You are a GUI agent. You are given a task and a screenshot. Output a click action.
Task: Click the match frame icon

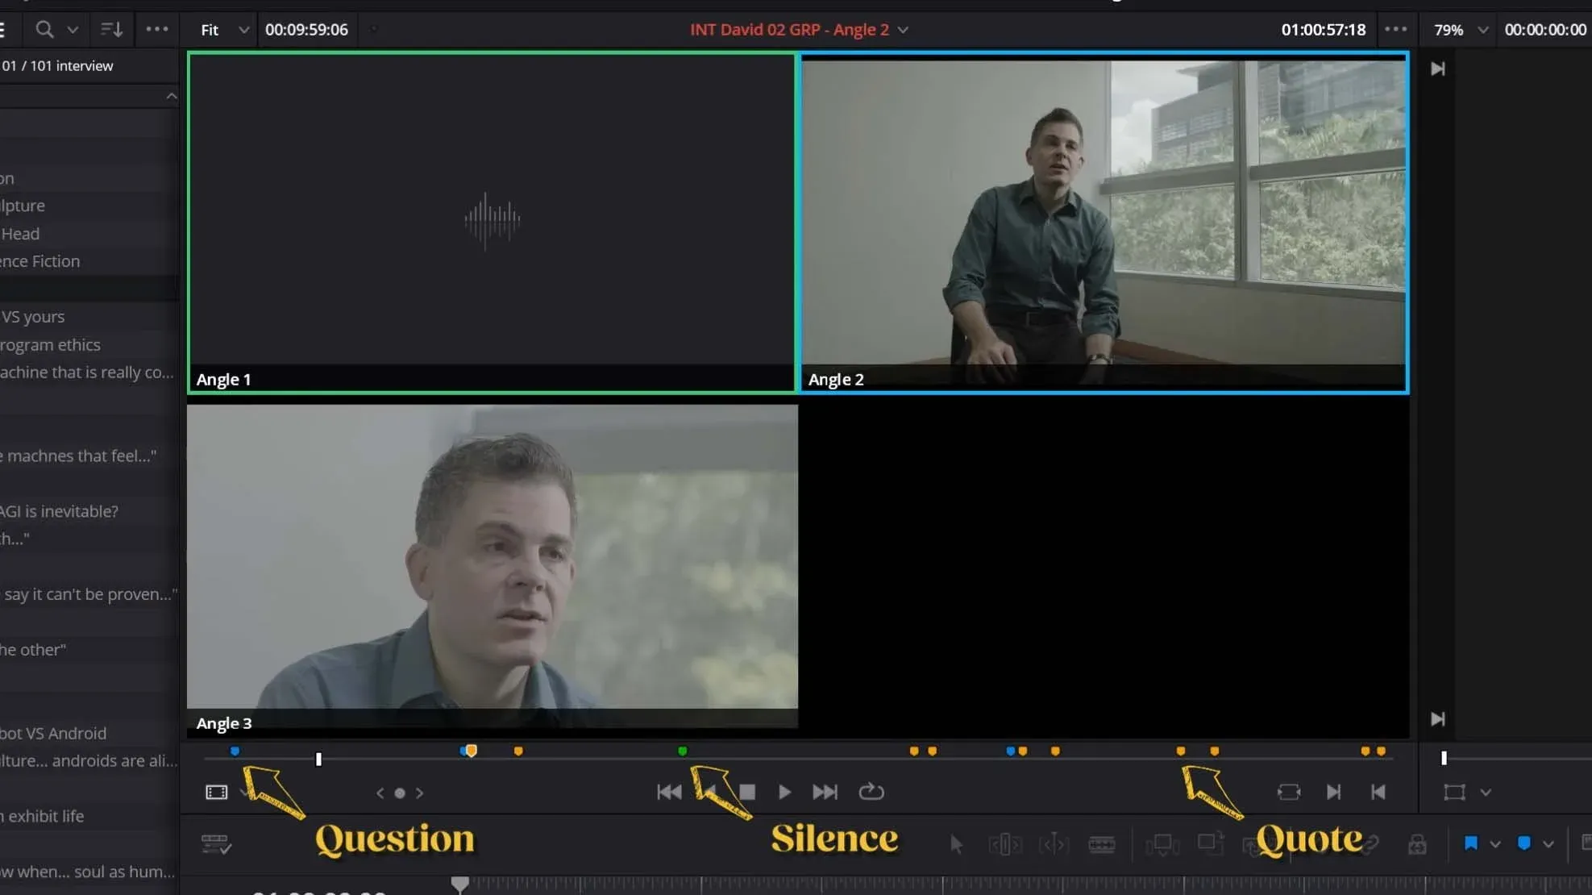(1289, 792)
